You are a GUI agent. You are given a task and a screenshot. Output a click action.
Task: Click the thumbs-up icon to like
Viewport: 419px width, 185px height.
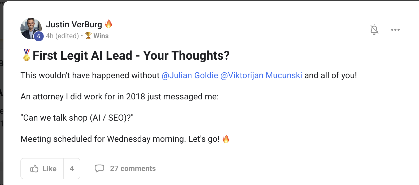point(34,169)
